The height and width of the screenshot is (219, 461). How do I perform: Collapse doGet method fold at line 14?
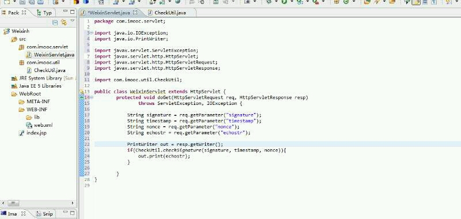[92, 97]
